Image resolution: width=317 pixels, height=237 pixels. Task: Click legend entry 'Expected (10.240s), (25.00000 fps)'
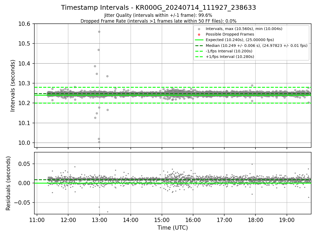click(x=240, y=40)
